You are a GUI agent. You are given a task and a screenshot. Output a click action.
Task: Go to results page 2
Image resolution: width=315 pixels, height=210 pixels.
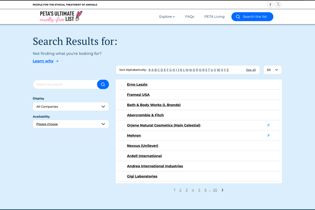coord(180,190)
